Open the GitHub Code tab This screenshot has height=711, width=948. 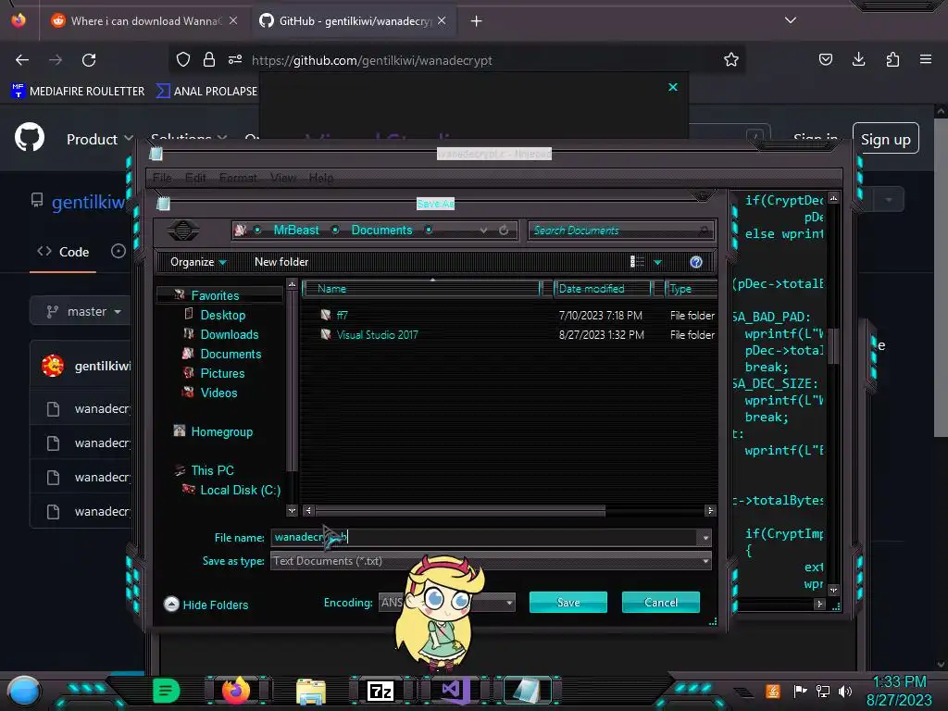64,252
